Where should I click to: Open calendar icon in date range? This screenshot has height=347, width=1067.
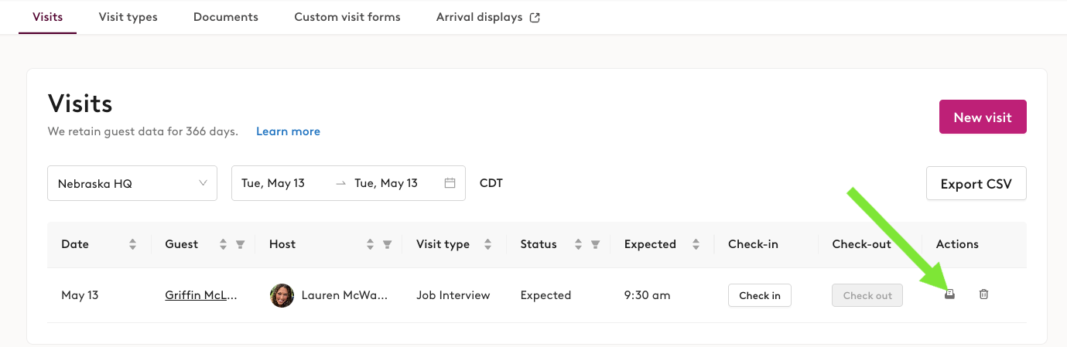[450, 183]
